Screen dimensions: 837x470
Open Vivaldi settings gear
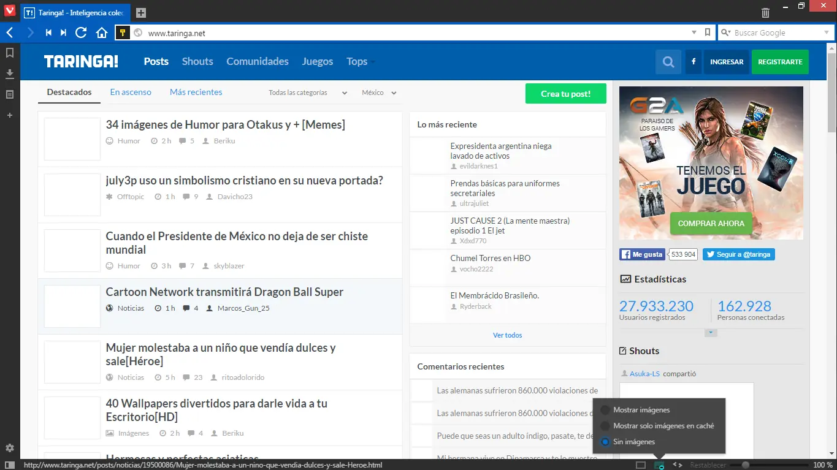[x=10, y=448]
